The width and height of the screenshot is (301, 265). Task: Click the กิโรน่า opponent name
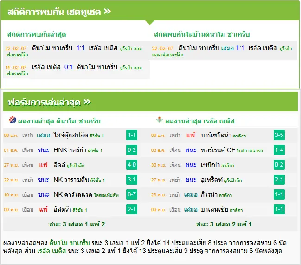pyautogui.click(x=209, y=194)
